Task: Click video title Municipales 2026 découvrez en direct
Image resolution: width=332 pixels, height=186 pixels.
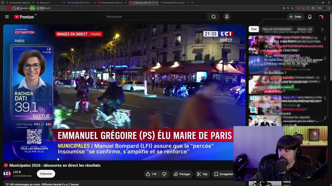Action: coord(55,165)
